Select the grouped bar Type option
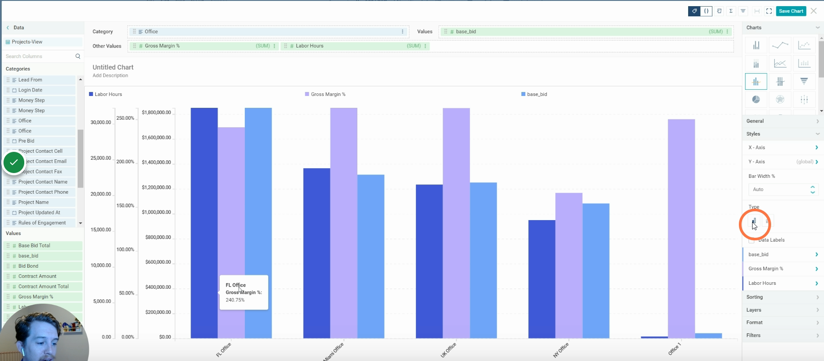Viewport: 824px width, 361px height. click(x=754, y=221)
